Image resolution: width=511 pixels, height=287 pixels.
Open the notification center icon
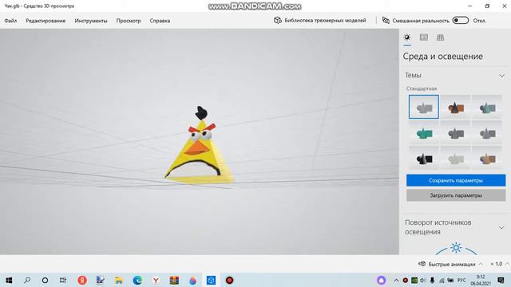coord(501,280)
